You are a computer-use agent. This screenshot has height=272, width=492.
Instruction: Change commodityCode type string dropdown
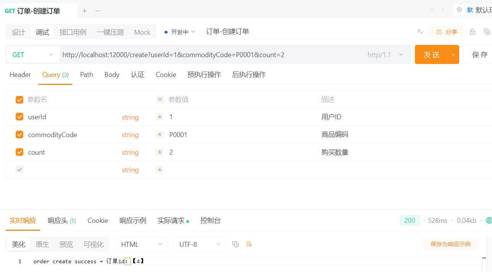(x=130, y=135)
